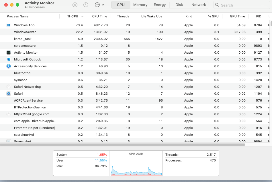Viewport: 272px width, 182px height.
Task: Click the Microsoft Outlook process icon
Action: 9,59
